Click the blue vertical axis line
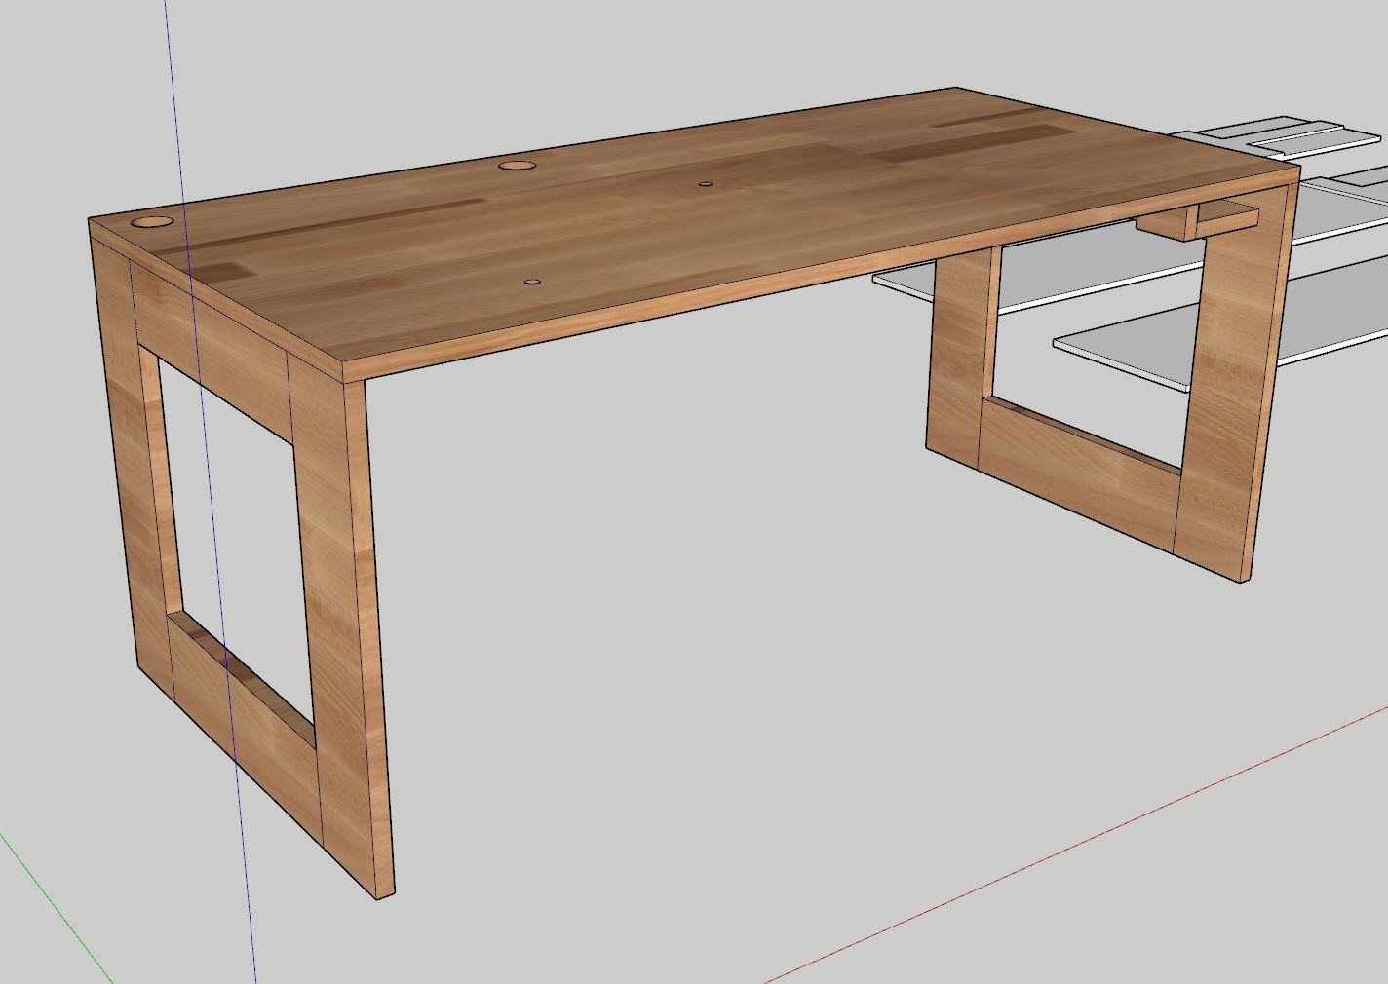Viewport: 1388px width, 984px height. tap(210, 492)
